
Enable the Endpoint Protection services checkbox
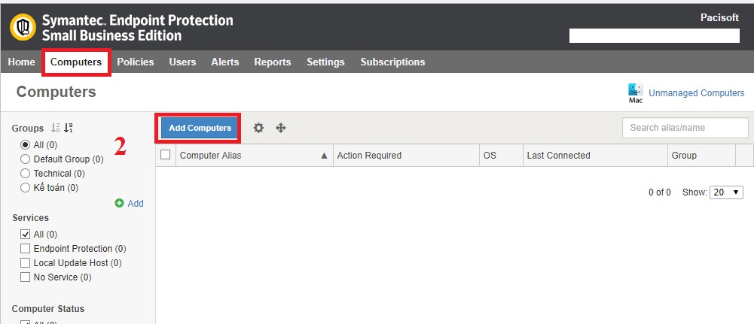click(25, 249)
